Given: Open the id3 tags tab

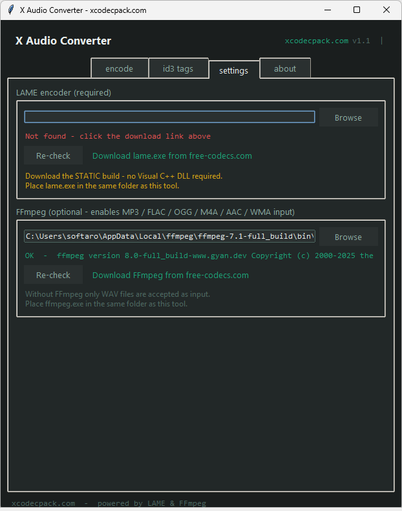Looking at the screenshot, I should point(178,68).
